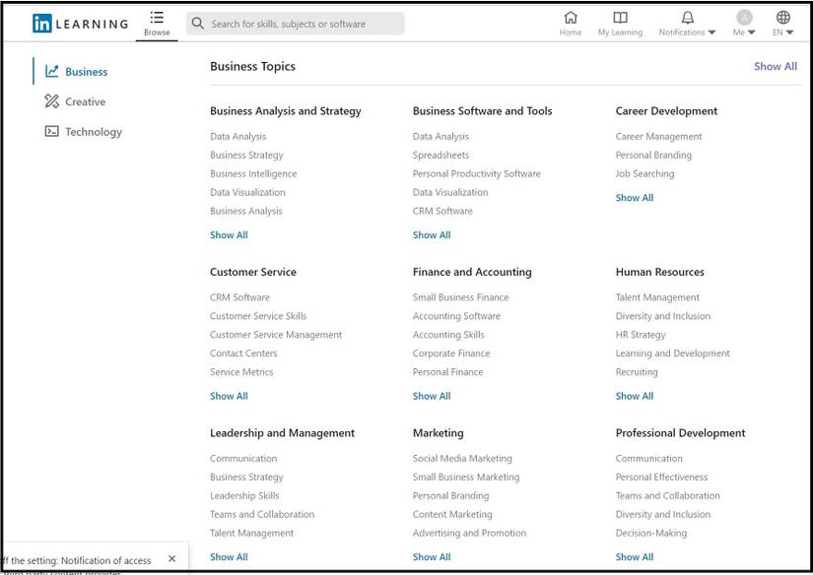Expand the Notifications dropdown arrow
This screenshot has height=575, width=813.
pos(711,32)
